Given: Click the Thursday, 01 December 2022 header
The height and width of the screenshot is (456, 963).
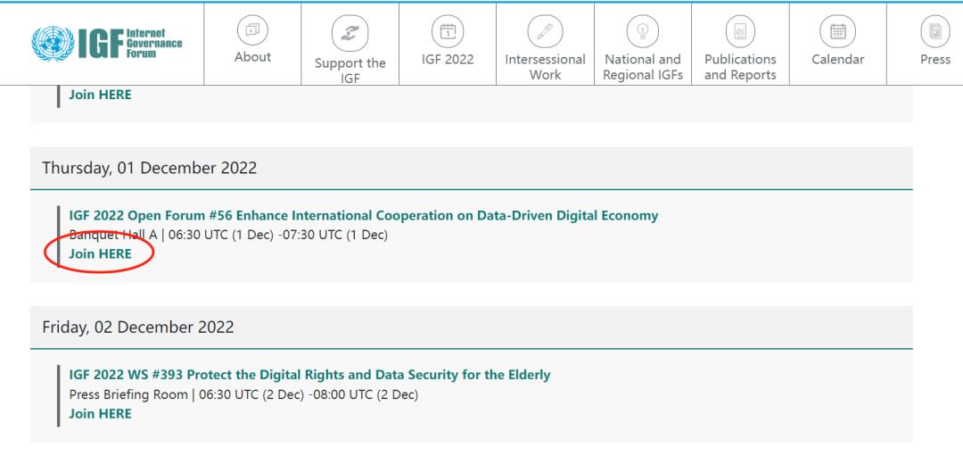Looking at the screenshot, I should tap(149, 168).
